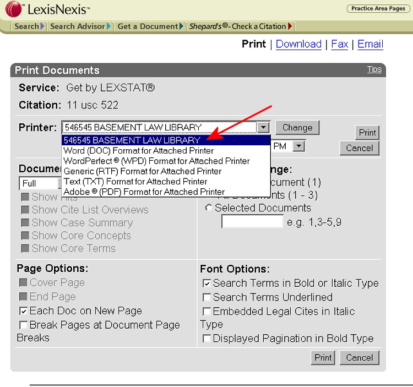Viewport: 413px width, 387px height.
Task: Choose Adobe (PDF) Format for Attached Printer
Action: (x=144, y=192)
